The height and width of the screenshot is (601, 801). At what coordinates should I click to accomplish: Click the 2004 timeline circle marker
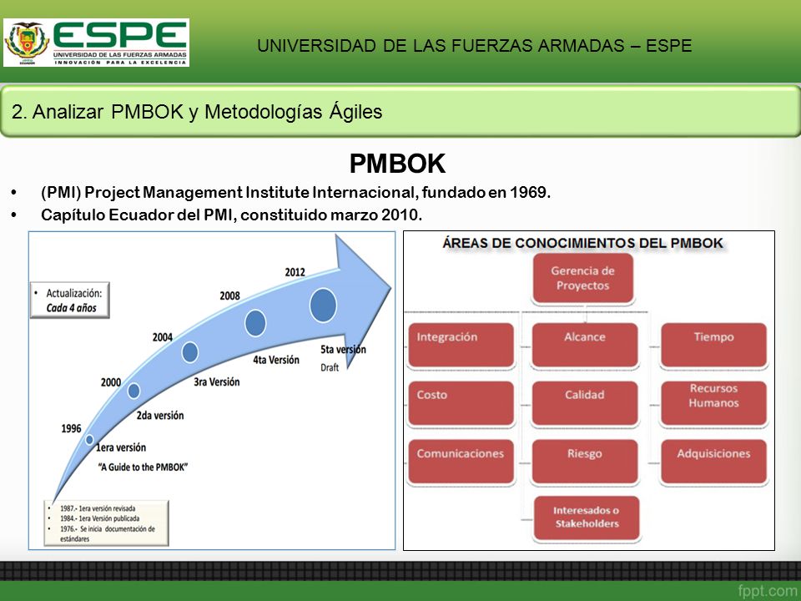[x=190, y=352]
